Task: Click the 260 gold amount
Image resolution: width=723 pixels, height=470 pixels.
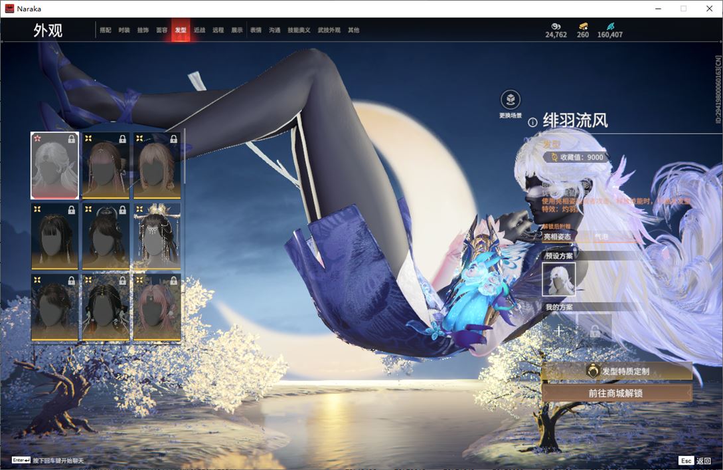Action: pyautogui.click(x=583, y=35)
